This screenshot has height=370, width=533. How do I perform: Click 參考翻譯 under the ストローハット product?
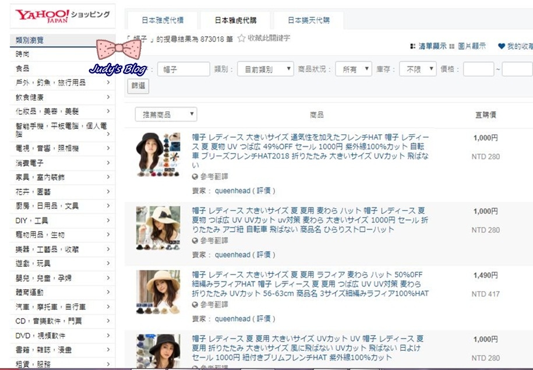pos(214,241)
